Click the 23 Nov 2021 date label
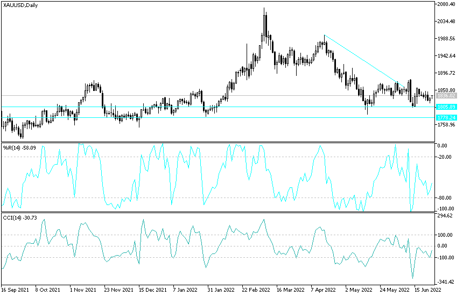The width and height of the screenshot is (463, 296). point(118,290)
